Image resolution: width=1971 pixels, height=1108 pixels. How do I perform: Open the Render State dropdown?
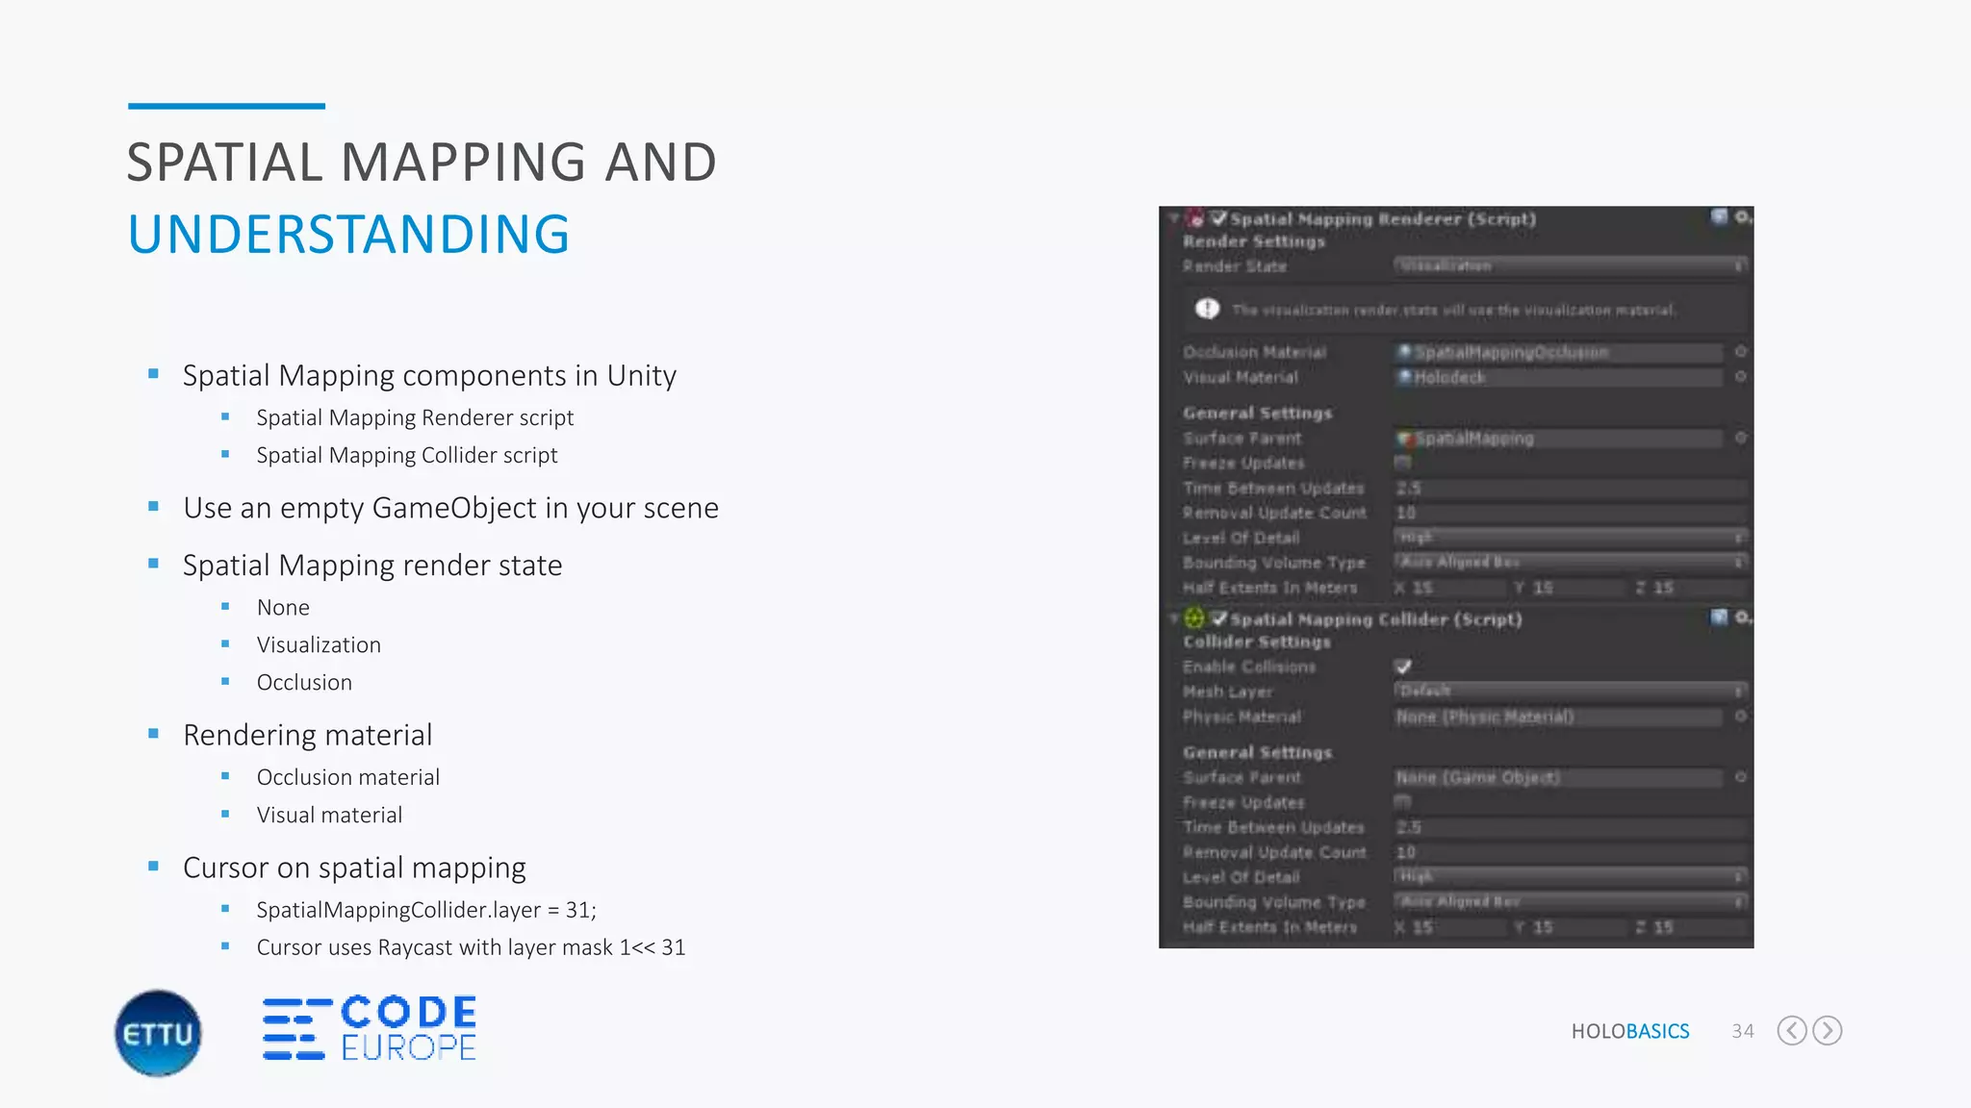pos(1571,265)
